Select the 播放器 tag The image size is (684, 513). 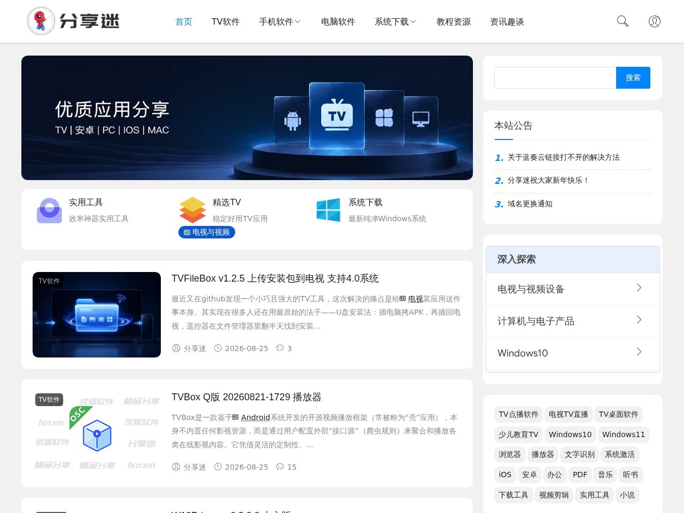tap(543, 454)
